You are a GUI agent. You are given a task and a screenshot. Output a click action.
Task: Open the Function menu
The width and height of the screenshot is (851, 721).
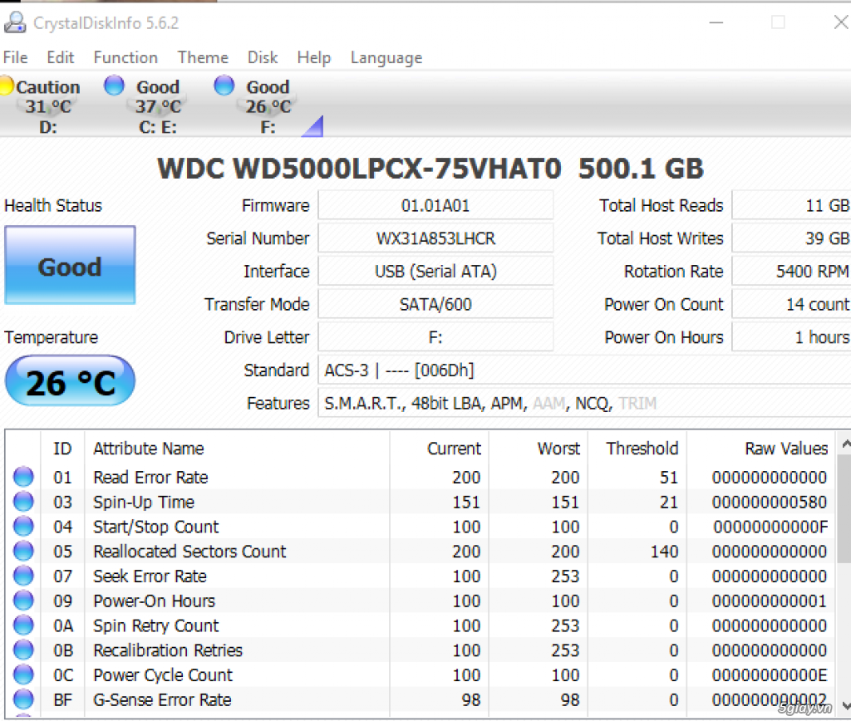[125, 57]
